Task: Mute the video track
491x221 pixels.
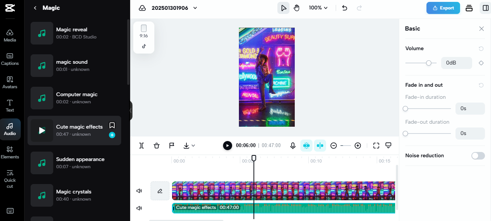Action: coord(139,191)
